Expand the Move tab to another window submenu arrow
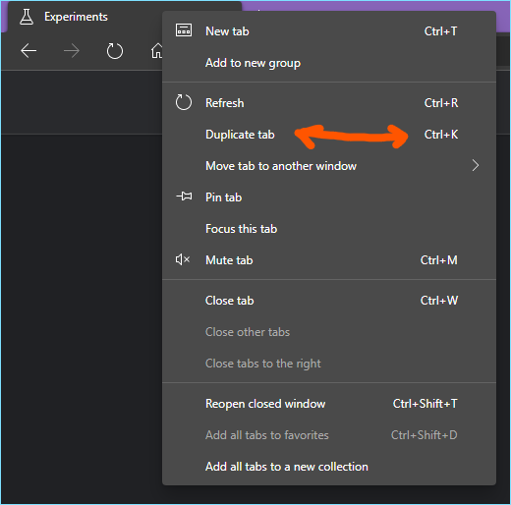511x505 pixels. tap(476, 165)
